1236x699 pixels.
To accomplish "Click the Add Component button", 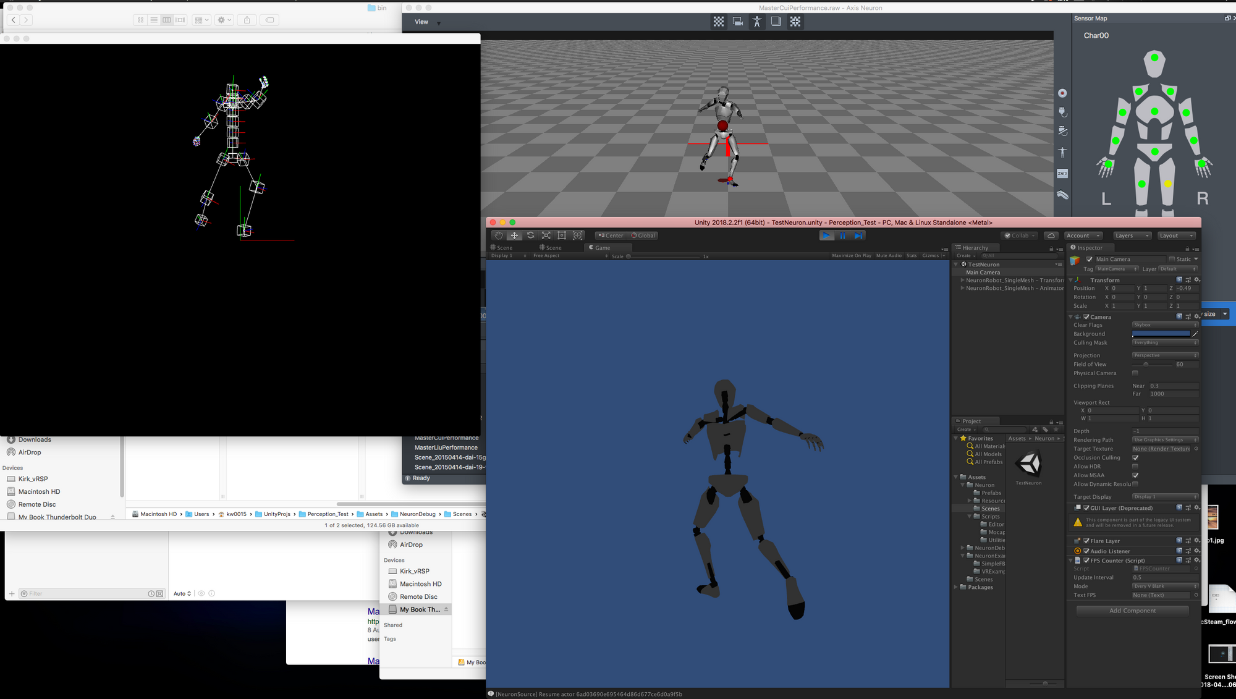I will 1132,611.
